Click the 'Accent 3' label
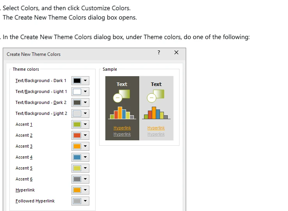The width and height of the screenshot is (288, 211). (x=24, y=146)
